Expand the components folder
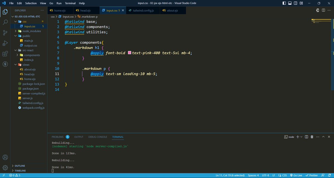This screenshot has height=178, width=334. (29, 55)
